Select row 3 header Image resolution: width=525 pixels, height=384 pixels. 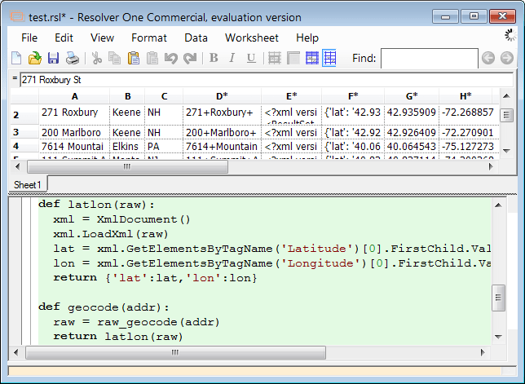(x=24, y=132)
